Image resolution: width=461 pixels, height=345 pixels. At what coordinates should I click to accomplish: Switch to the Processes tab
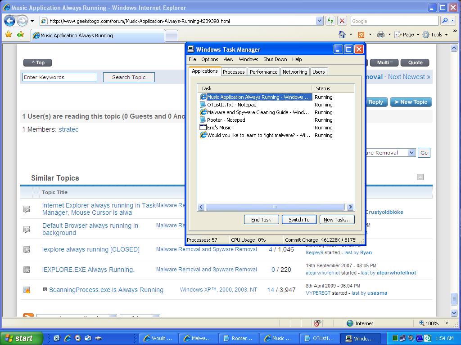(x=234, y=72)
